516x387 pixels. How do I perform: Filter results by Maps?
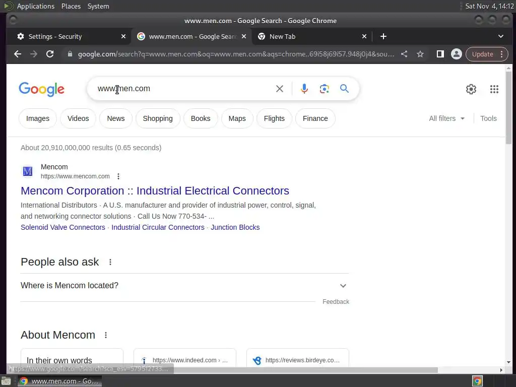pyautogui.click(x=237, y=118)
